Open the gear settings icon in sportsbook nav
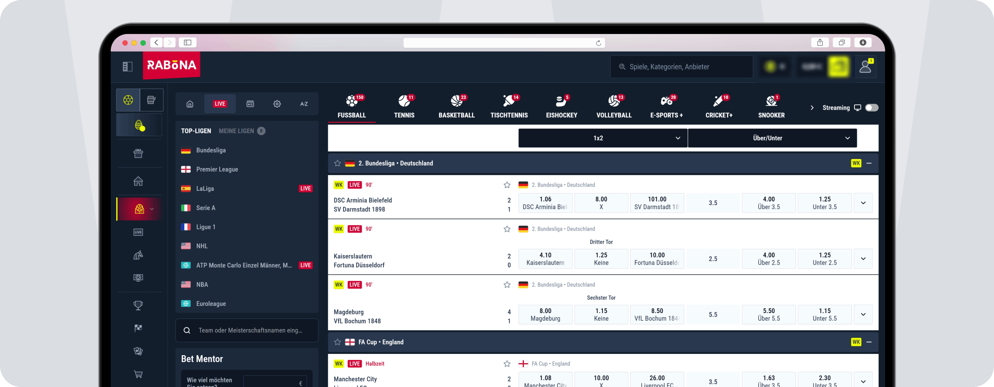994x387 pixels. pyautogui.click(x=277, y=104)
